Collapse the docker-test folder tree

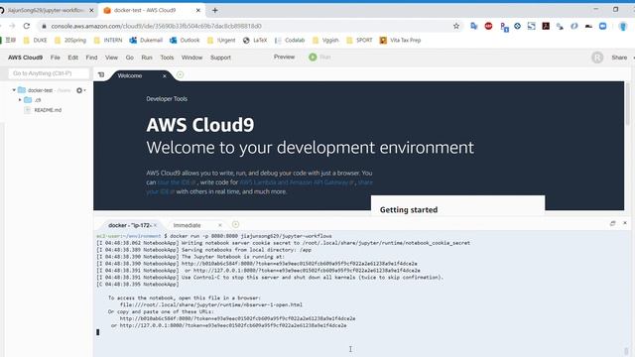click(14, 90)
